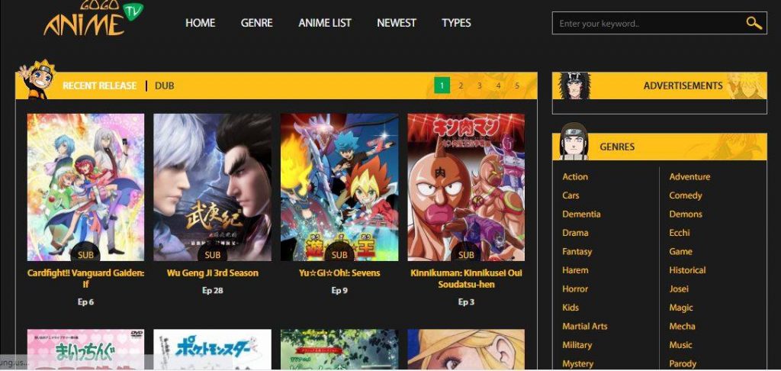Select the Harem genre
The width and height of the screenshot is (781, 371).
point(575,270)
